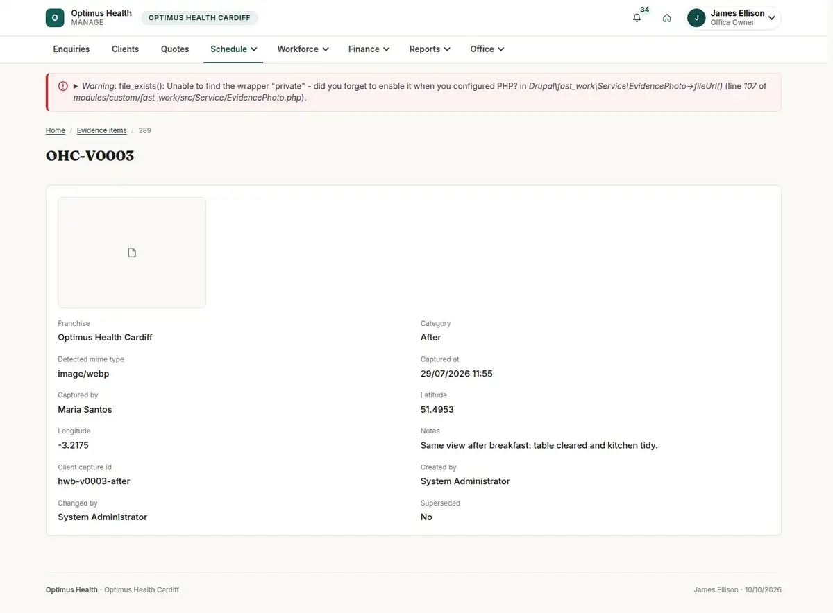Expand the PHP warning details triangle
This screenshot has height=613, width=833.
(x=76, y=86)
